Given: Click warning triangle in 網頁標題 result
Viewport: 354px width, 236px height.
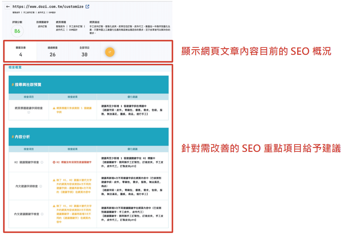Looking at the screenshot, I should 54,108.
